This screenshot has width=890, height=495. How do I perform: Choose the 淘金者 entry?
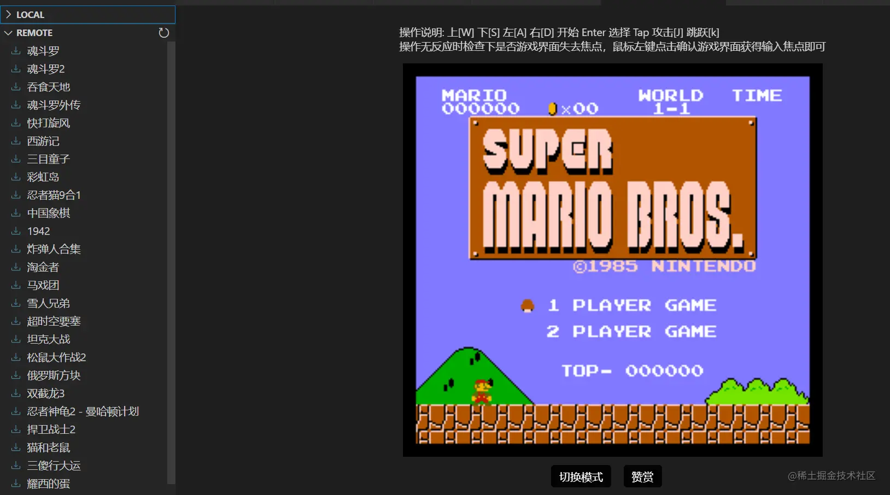43,267
